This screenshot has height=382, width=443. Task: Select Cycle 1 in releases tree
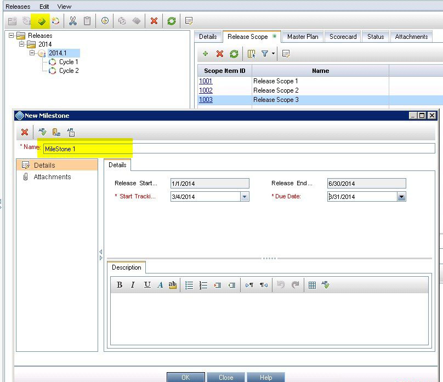pyautogui.click(x=69, y=62)
